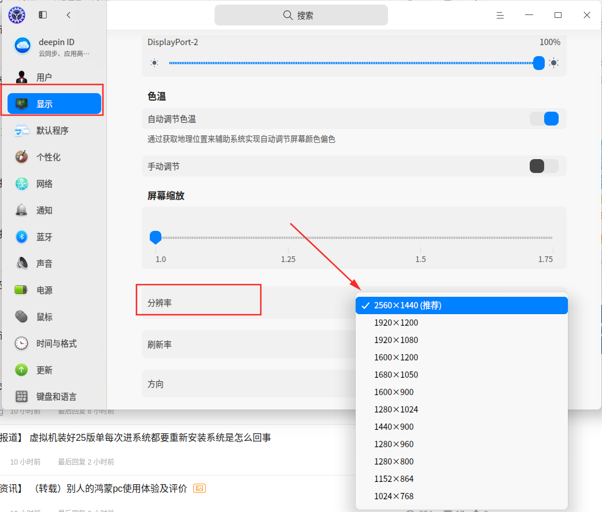Image resolution: width=602 pixels, height=512 pixels.
Task: Click the 电源 battery icon
Action: point(21,290)
